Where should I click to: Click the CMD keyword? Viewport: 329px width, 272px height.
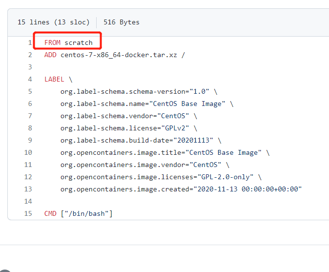coord(50,213)
